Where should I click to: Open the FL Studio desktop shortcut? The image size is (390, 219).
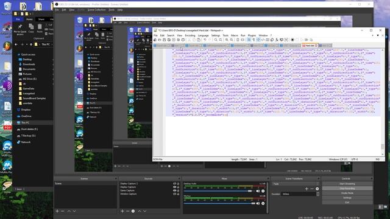pos(7,47)
